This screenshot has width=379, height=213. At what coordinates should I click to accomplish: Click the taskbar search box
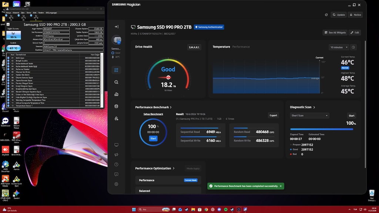tap(154, 209)
